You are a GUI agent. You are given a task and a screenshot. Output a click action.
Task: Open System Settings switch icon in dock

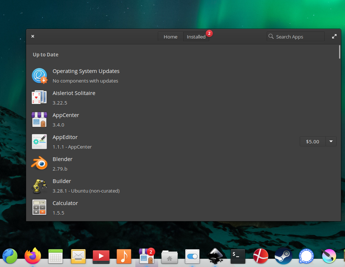tap(192, 256)
